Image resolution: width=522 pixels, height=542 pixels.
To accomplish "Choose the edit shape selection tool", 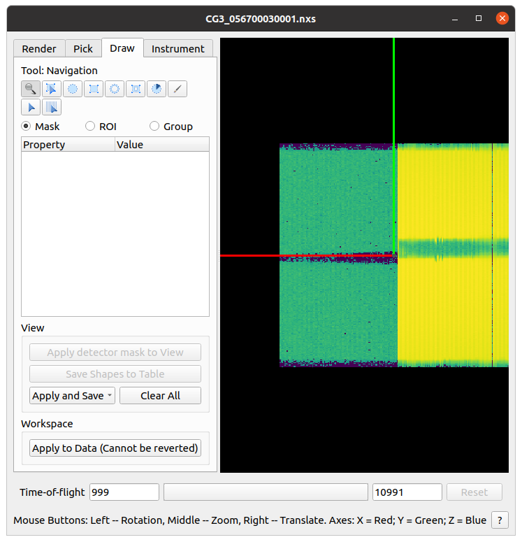I will [x=52, y=89].
